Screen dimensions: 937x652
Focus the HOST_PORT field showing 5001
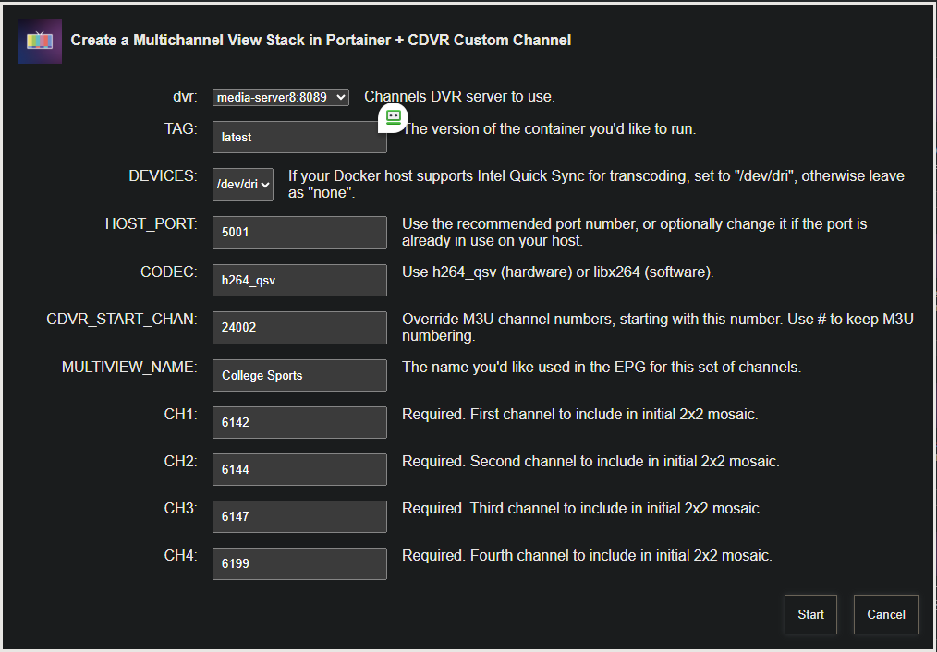point(298,233)
